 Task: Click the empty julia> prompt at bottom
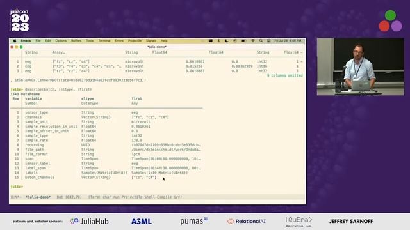click(x=17, y=187)
